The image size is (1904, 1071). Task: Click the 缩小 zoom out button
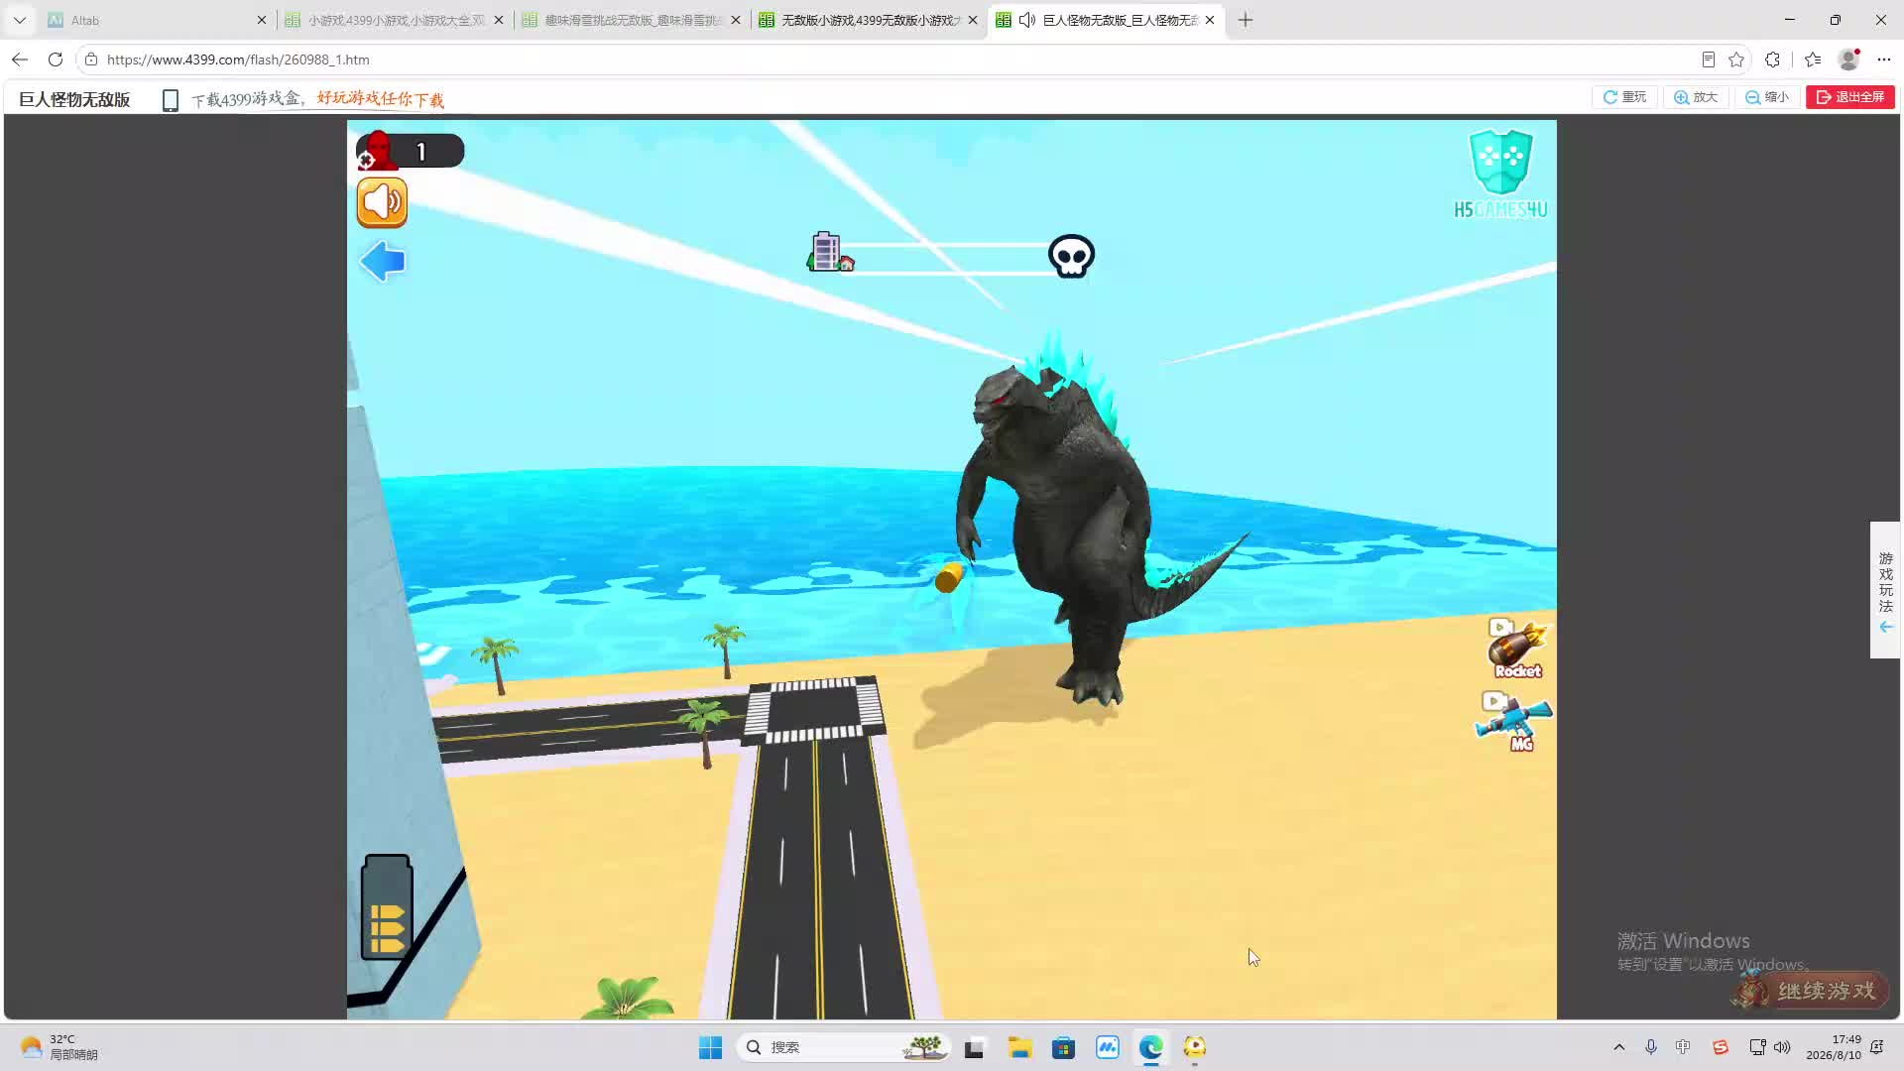pos(1767,97)
